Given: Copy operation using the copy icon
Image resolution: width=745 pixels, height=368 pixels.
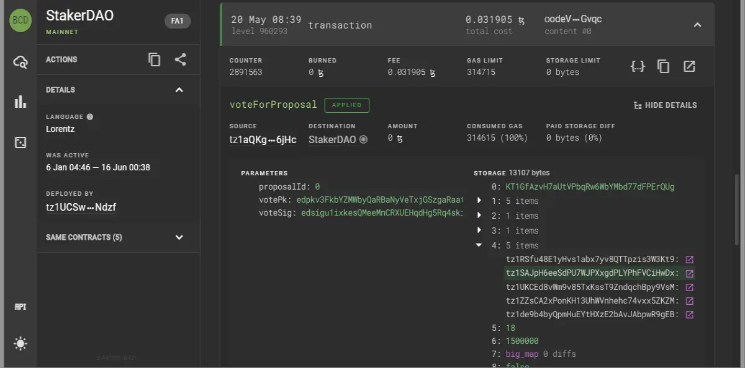Looking at the screenshot, I should [664, 66].
